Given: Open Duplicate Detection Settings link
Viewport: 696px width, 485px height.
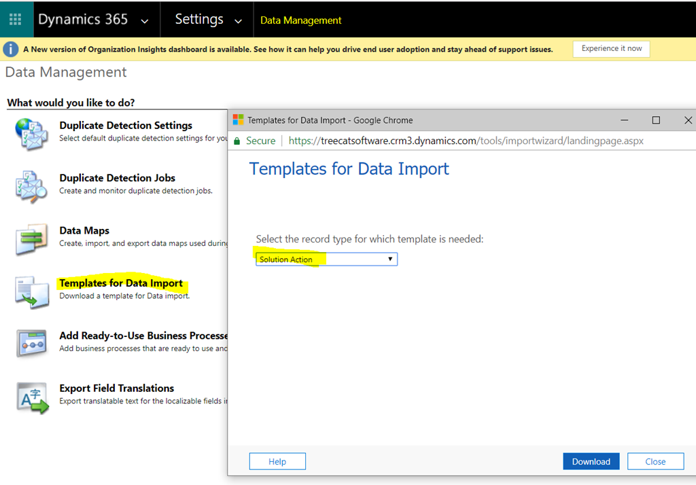Looking at the screenshot, I should (126, 126).
